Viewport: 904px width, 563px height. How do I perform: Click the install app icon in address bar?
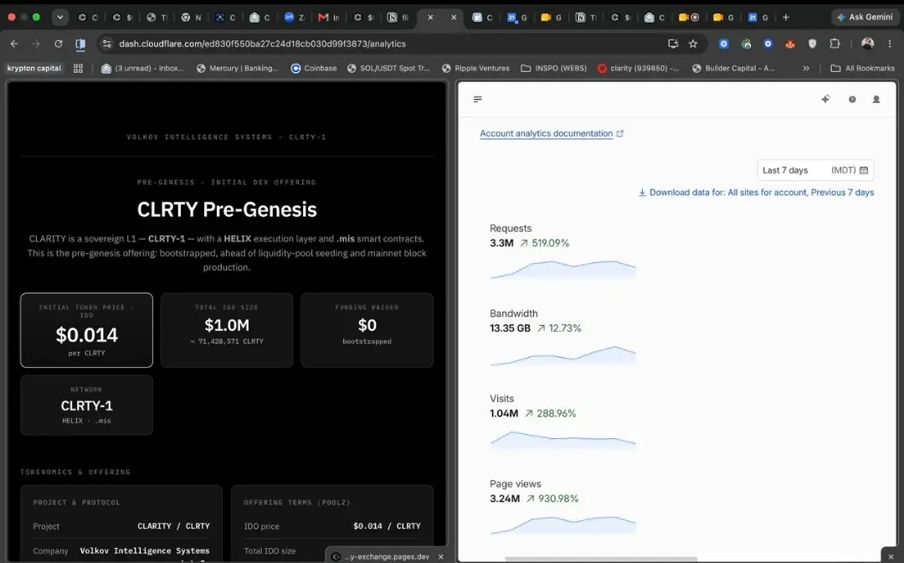[673, 44]
